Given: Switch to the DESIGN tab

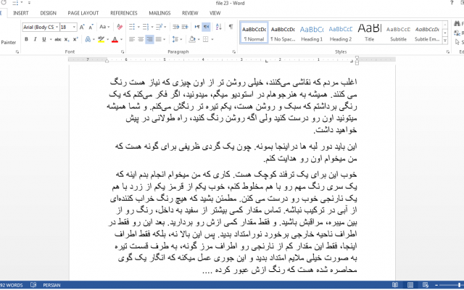Looking at the screenshot, I should pos(49,13).
